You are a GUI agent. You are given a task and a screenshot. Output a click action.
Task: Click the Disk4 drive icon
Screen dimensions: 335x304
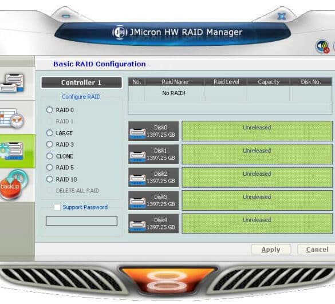point(137,226)
